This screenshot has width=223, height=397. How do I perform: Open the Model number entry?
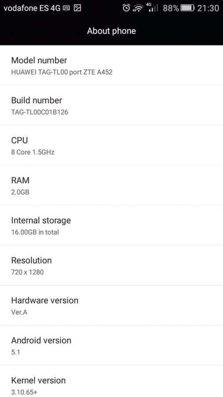111,65
